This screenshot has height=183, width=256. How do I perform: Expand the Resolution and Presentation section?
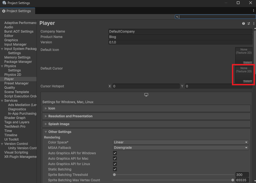pyautogui.click(x=70, y=116)
